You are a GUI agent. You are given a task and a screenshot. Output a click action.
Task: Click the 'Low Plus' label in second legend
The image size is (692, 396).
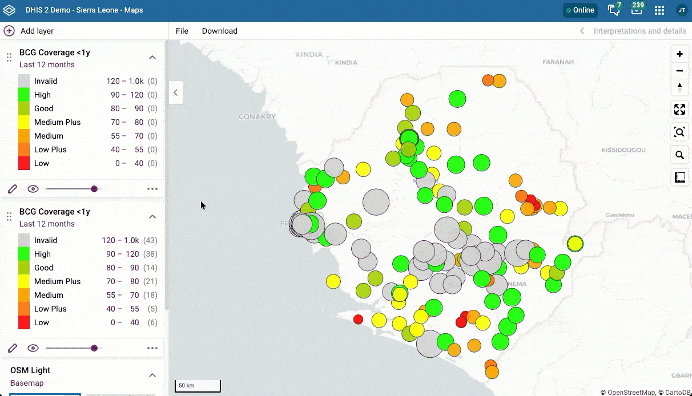tap(50, 309)
